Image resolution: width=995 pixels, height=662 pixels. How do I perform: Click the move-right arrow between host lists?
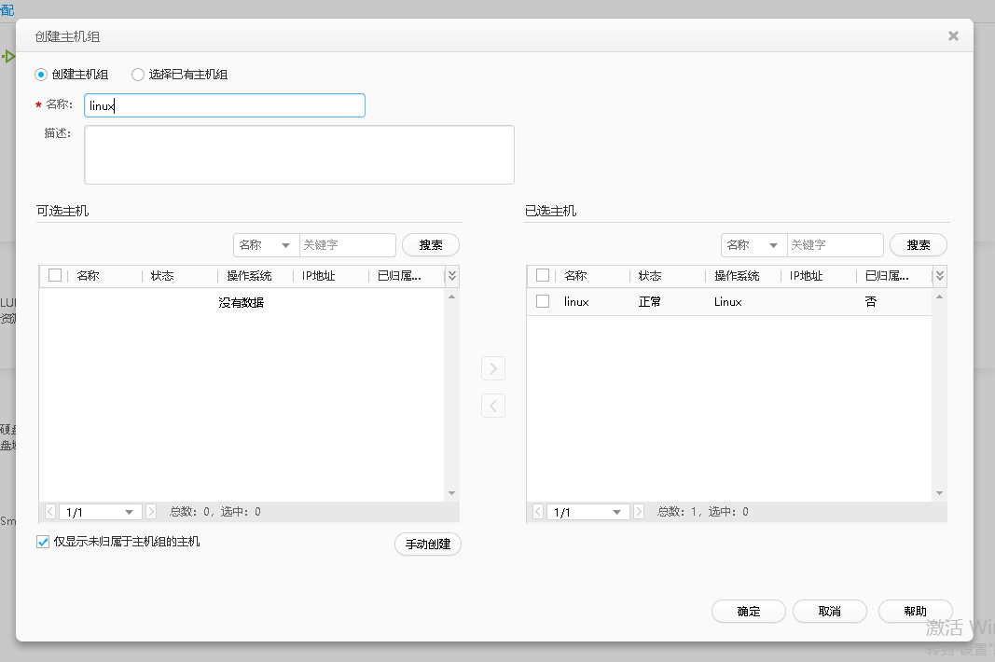(492, 368)
